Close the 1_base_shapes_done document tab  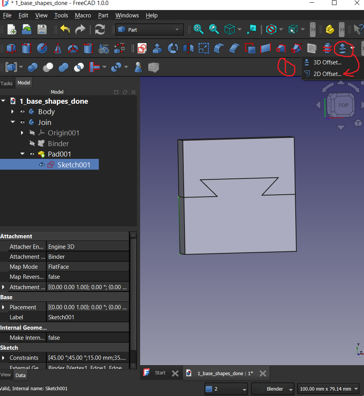(263, 373)
